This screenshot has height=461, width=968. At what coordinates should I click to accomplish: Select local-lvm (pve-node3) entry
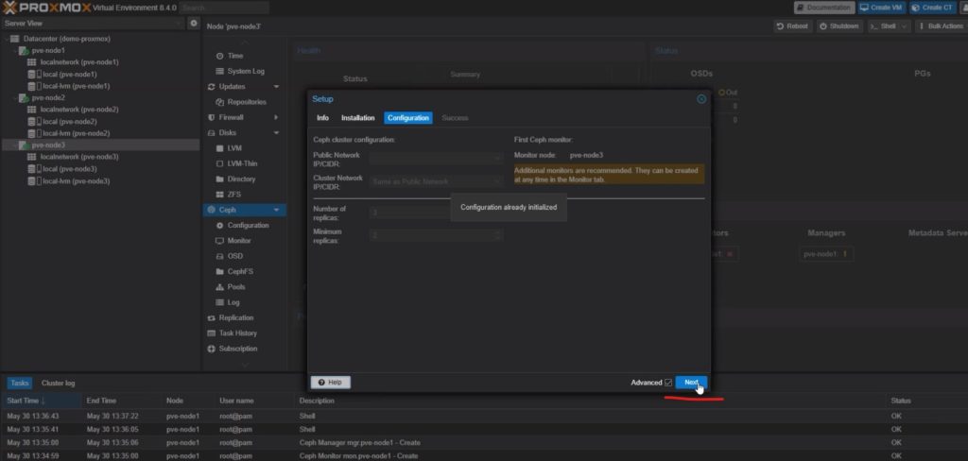point(76,181)
